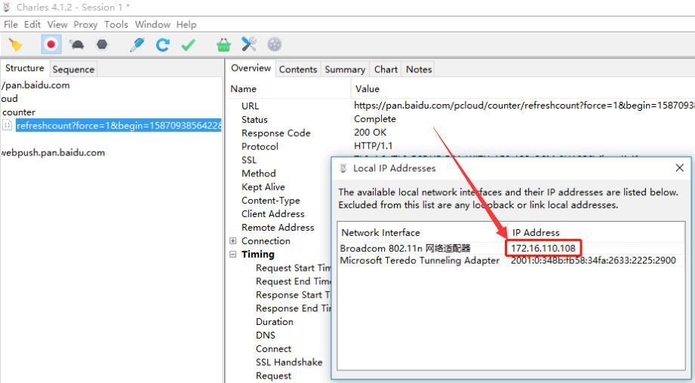695x383 pixels.
Task: Click the Local IP Addresses dialog icon
Action: click(x=343, y=168)
